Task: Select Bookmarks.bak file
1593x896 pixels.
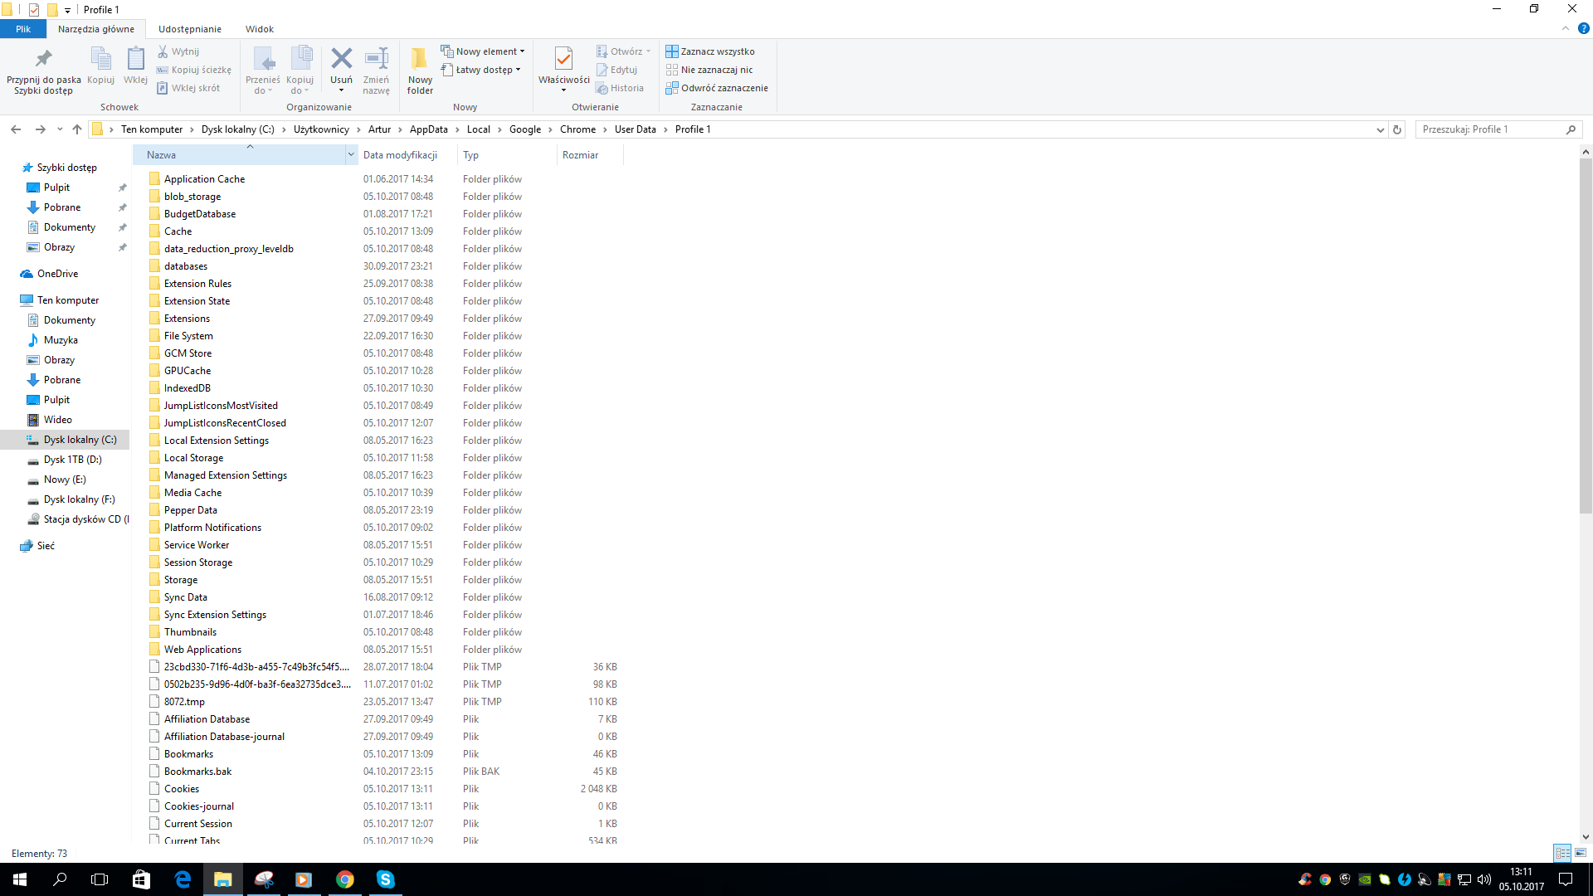Action: [197, 772]
